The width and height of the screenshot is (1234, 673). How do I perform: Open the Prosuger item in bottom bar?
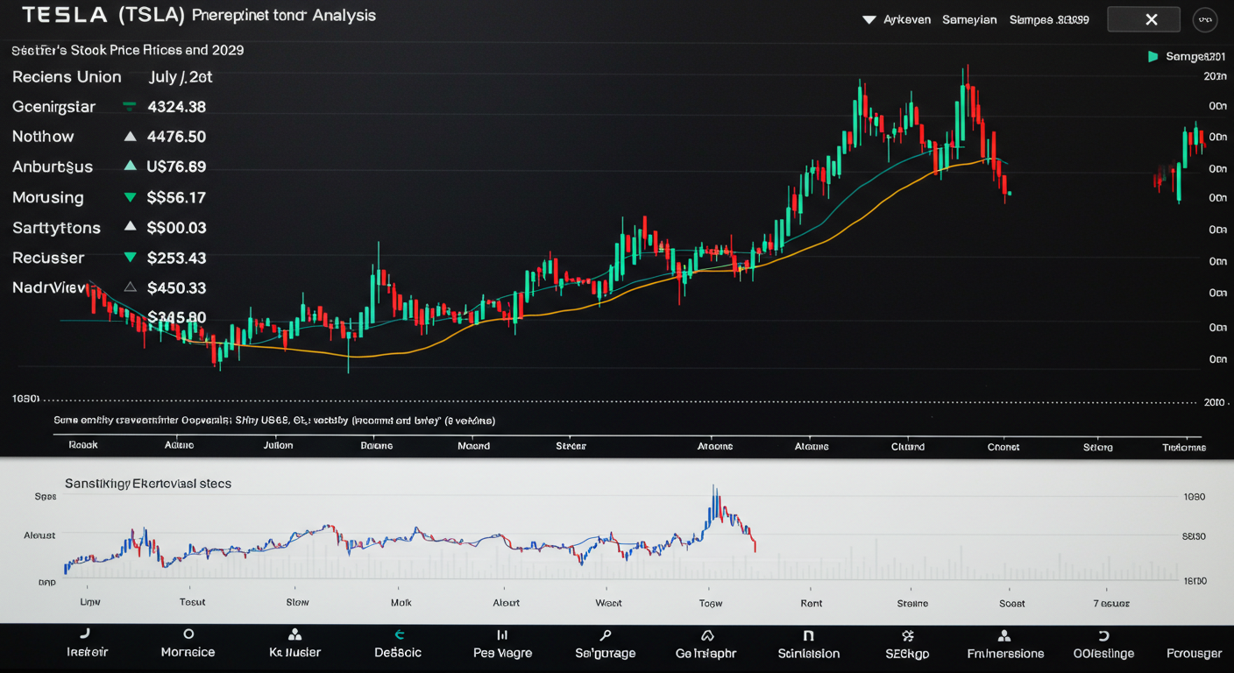tap(1194, 653)
